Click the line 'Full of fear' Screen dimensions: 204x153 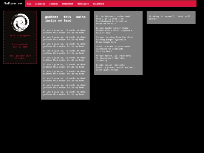(103, 33)
